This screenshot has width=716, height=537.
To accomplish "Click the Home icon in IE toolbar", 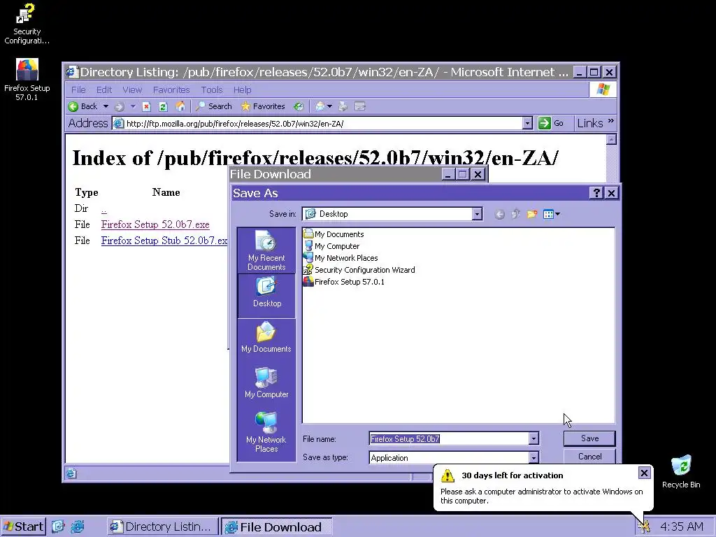I will 180,106.
